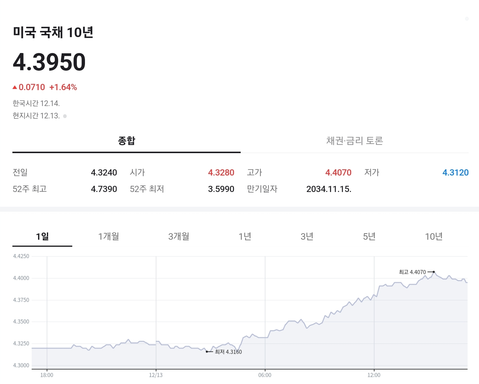Switch chart to 1개월 range
This screenshot has width=479, height=384.
point(109,236)
